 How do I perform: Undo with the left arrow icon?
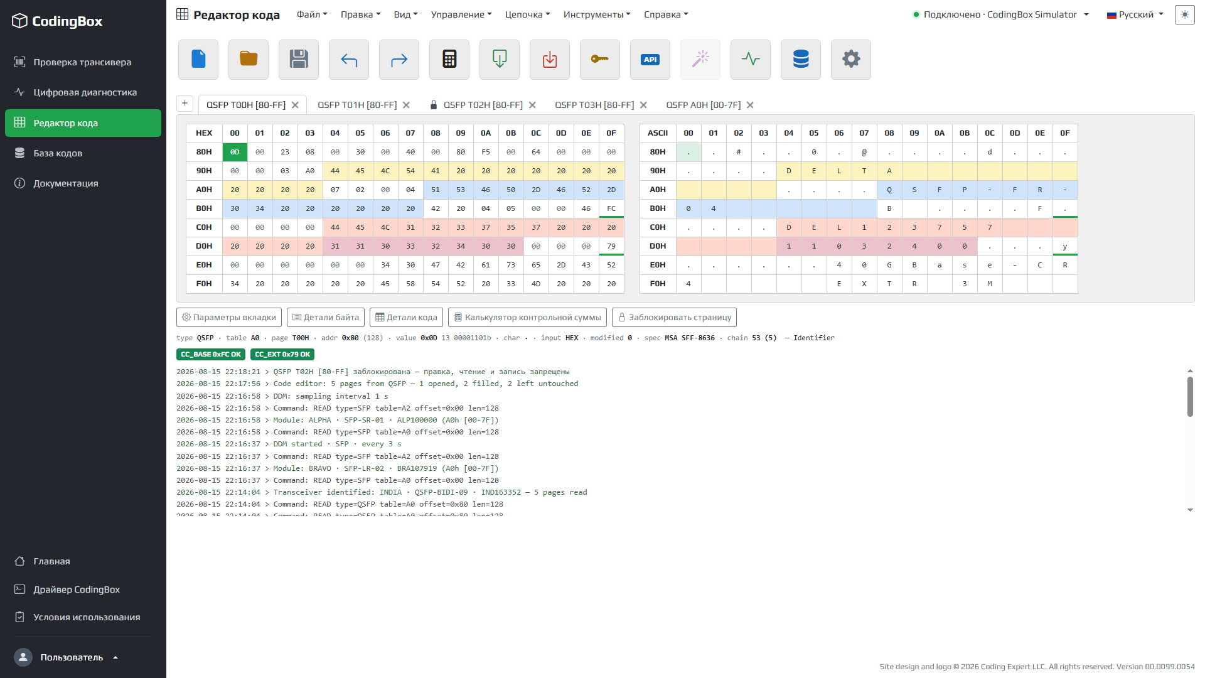click(x=349, y=60)
